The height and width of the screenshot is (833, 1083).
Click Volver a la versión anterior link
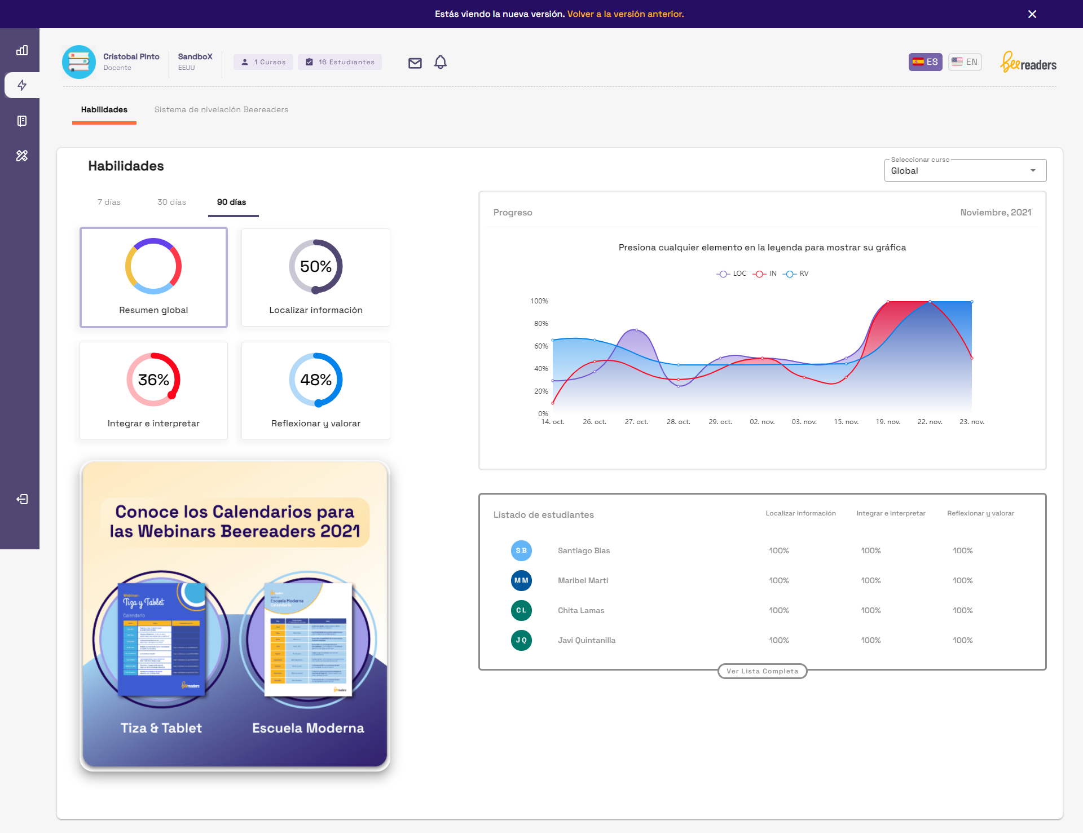pyautogui.click(x=626, y=14)
